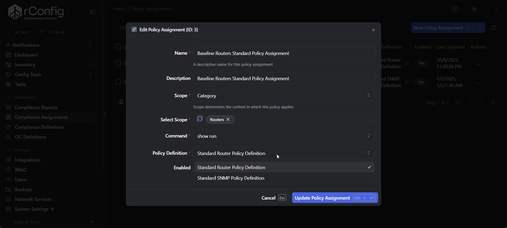Expand the Config Tools chevron
Image resolution: width=507 pixels, height=228 pixels.
[90, 74]
